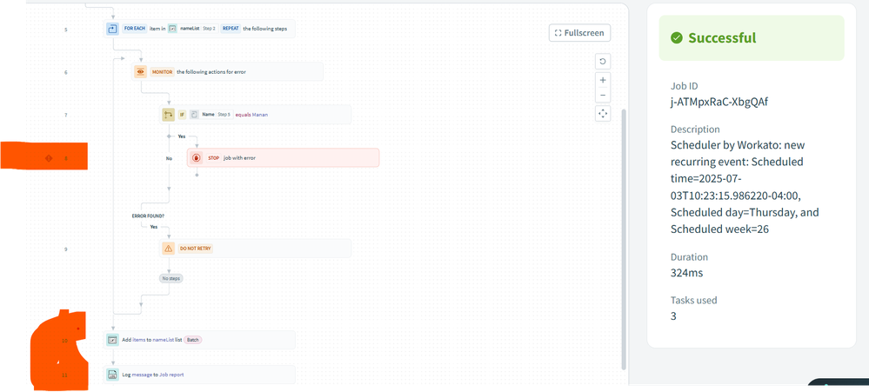Click the Monitor step eye icon

(141, 71)
